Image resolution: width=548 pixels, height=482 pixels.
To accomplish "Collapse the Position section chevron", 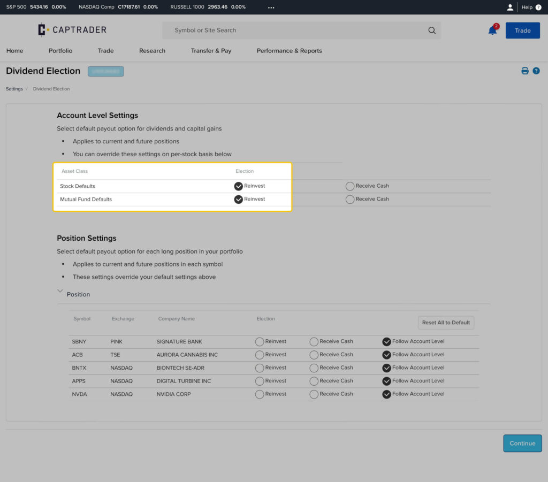I will click(60, 291).
